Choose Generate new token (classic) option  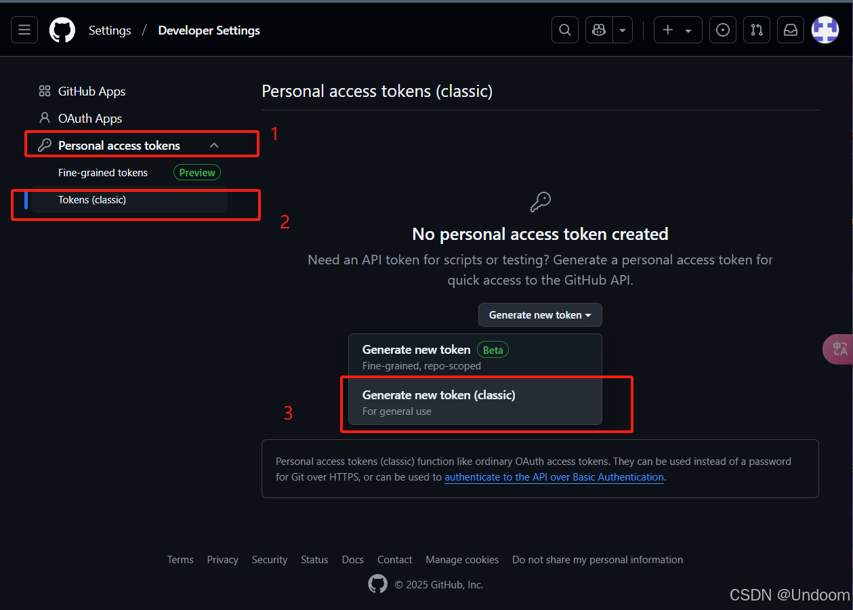475,403
